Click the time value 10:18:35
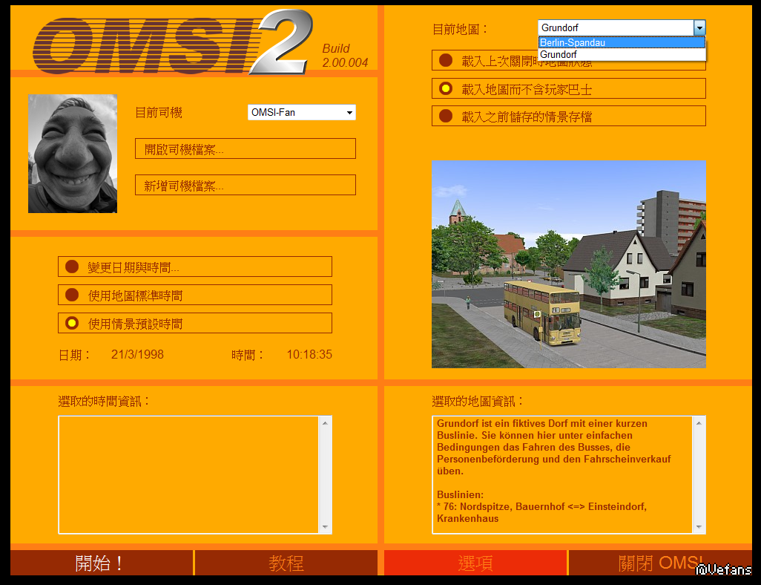Image resolution: width=761 pixels, height=585 pixels. pyautogui.click(x=309, y=354)
